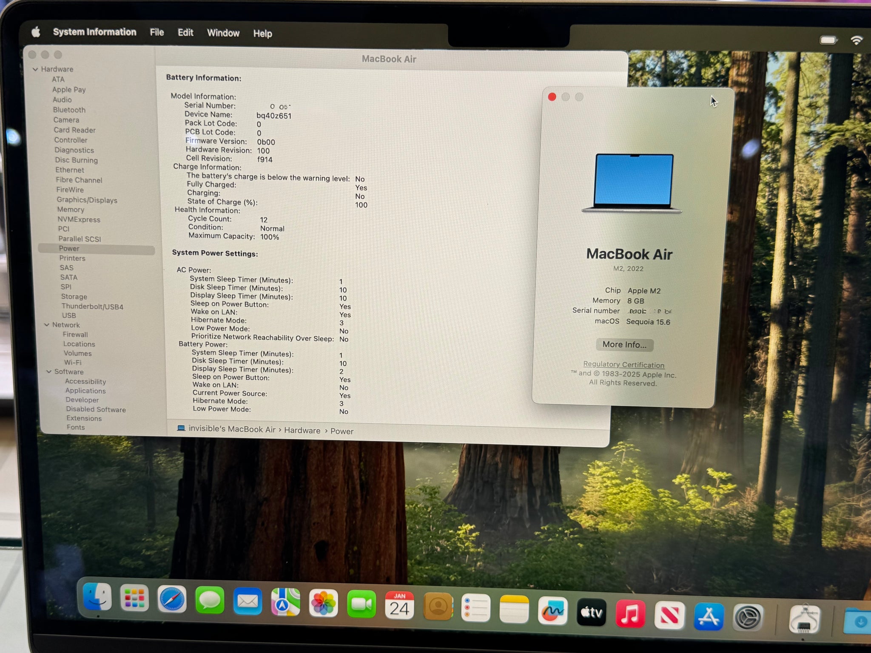Close the About MacBook Air window

click(x=552, y=97)
